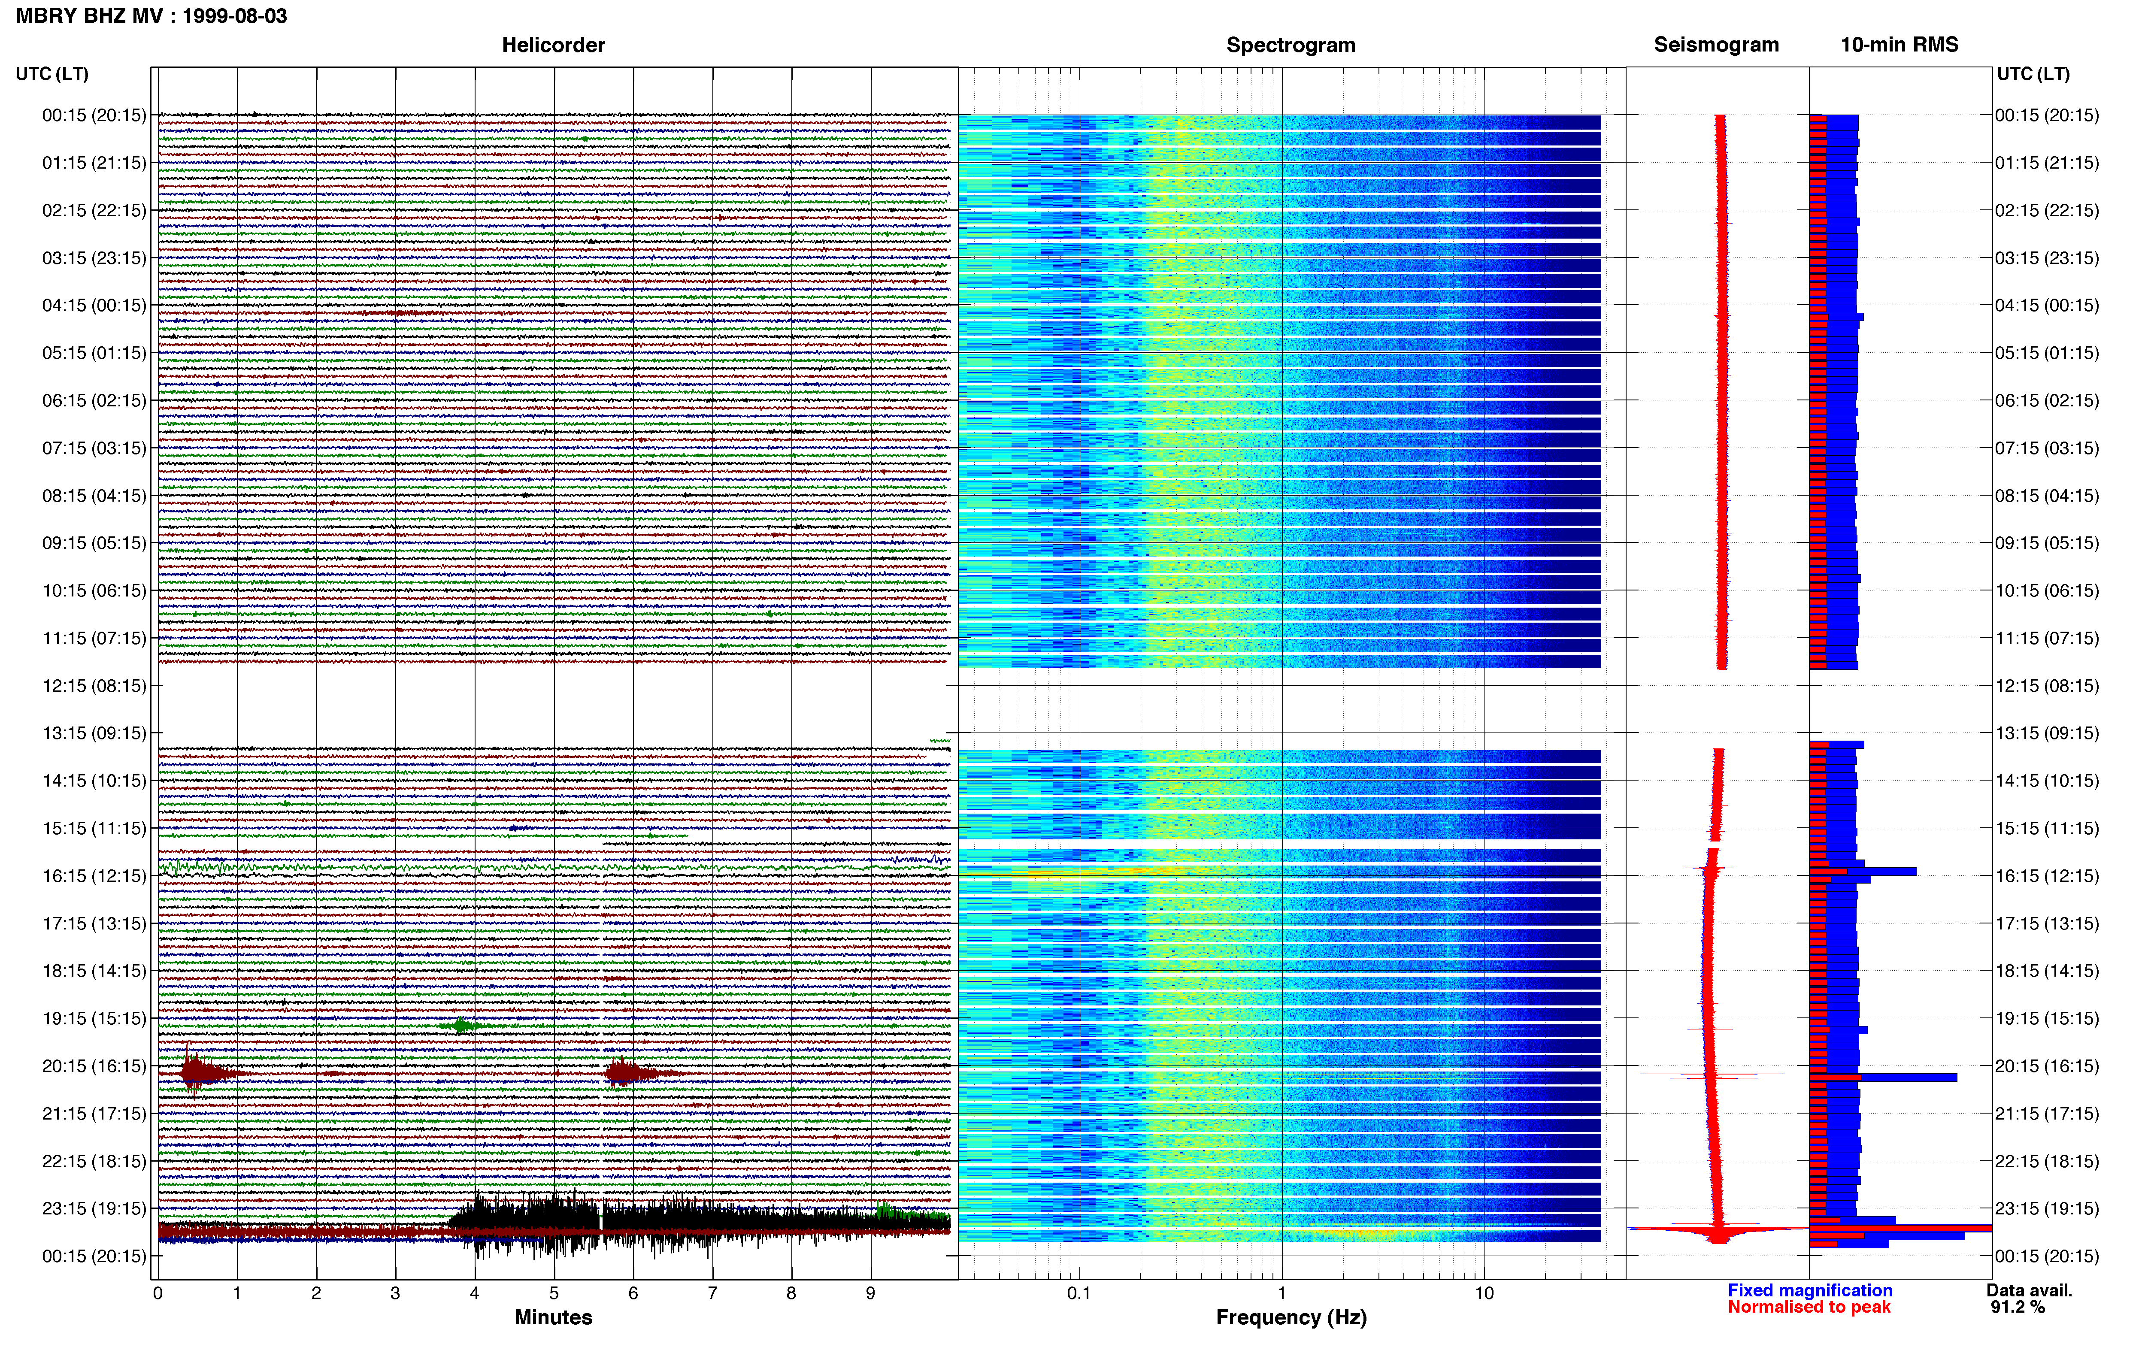This screenshot has width=2154, height=1347.
Task: Click the minutes tick label '9'
Action: (x=870, y=1293)
